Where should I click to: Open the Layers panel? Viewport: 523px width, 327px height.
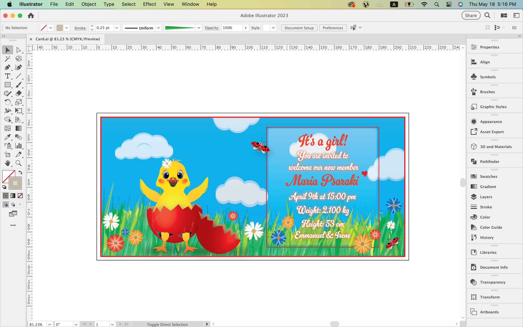[x=486, y=197]
